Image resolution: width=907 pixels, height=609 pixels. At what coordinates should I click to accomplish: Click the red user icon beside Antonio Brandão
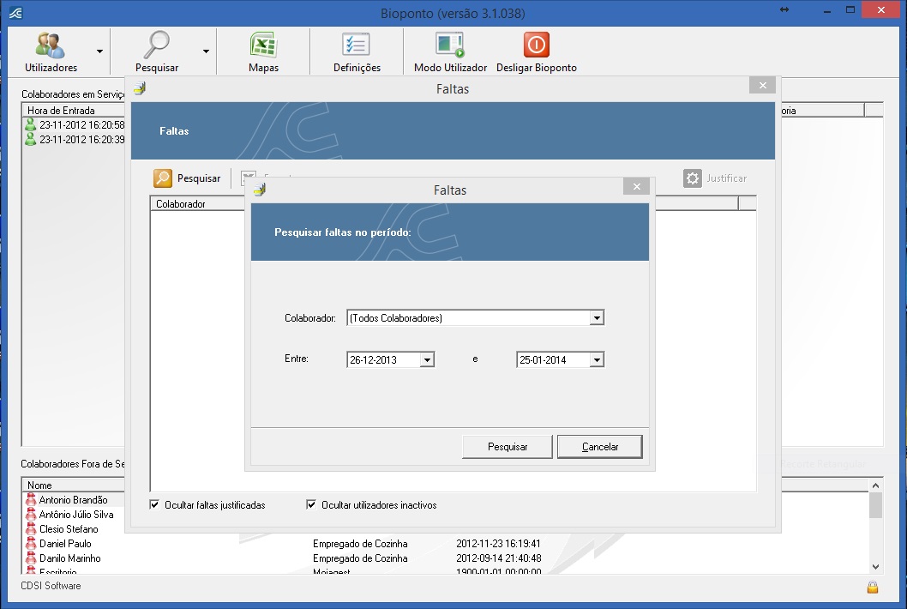pyautogui.click(x=31, y=499)
